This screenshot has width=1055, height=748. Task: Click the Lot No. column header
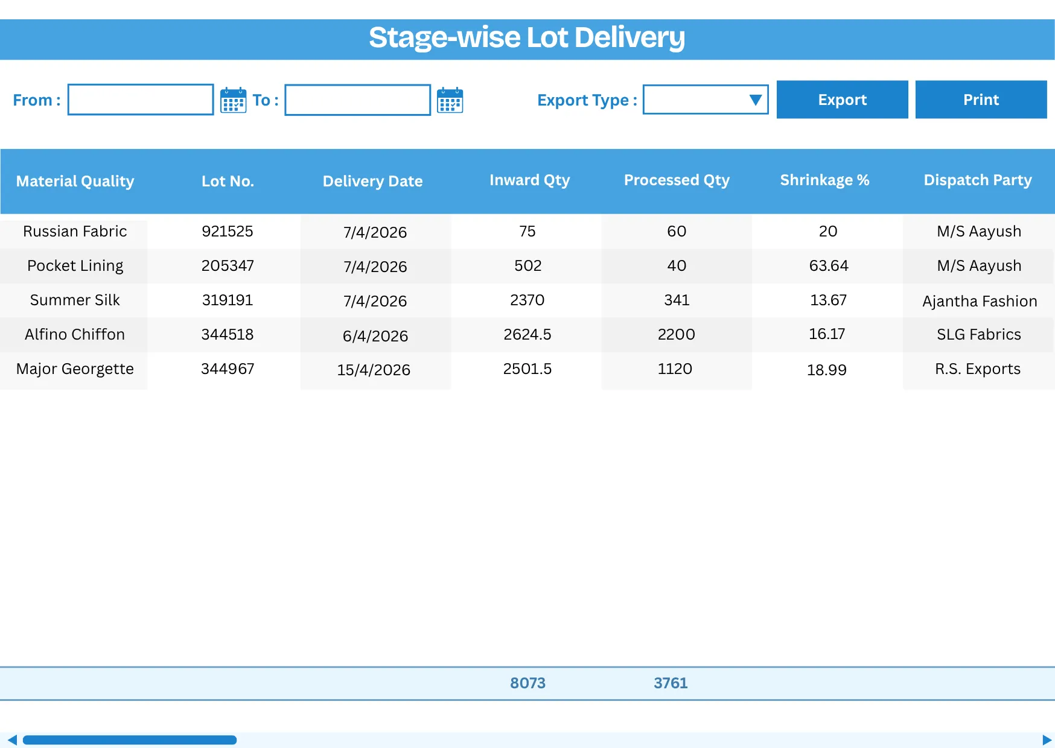[228, 181]
